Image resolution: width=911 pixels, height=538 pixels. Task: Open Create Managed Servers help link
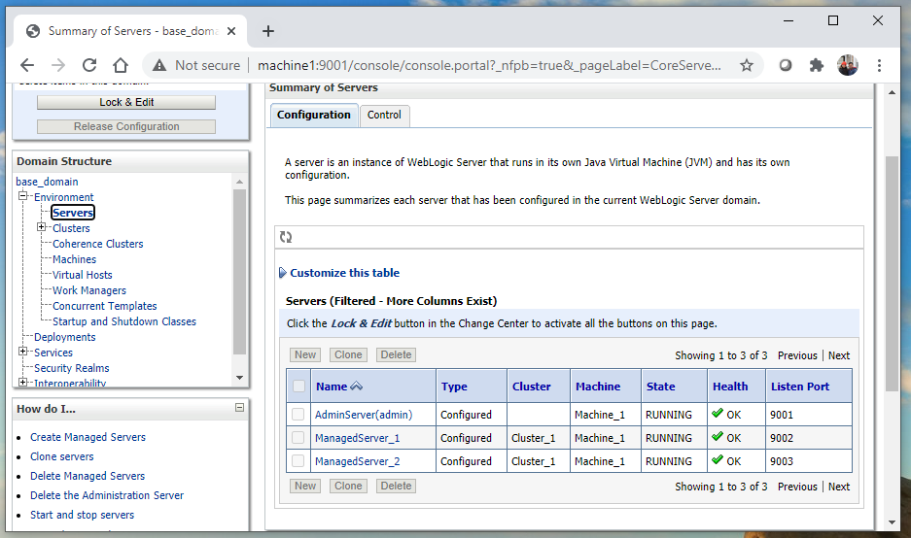pos(88,437)
